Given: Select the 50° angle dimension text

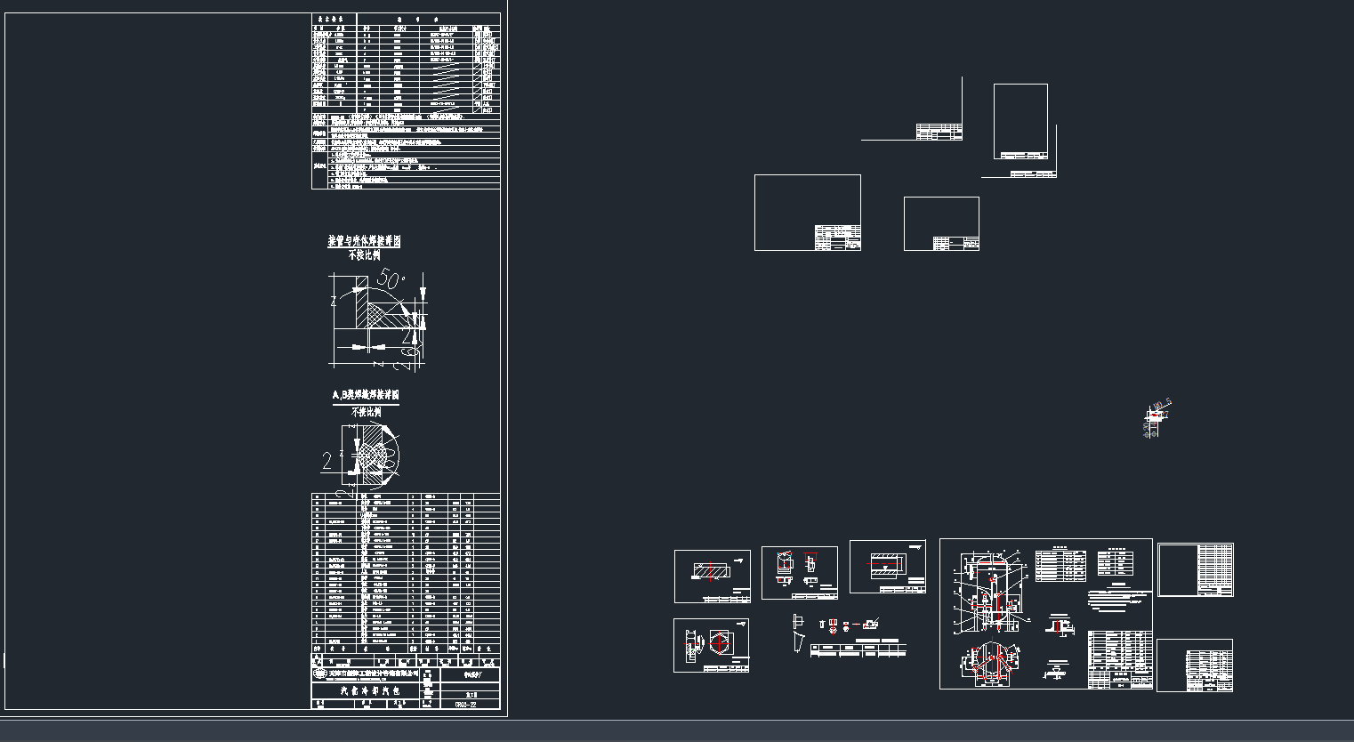Looking at the screenshot, I should click(x=389, y=278).
